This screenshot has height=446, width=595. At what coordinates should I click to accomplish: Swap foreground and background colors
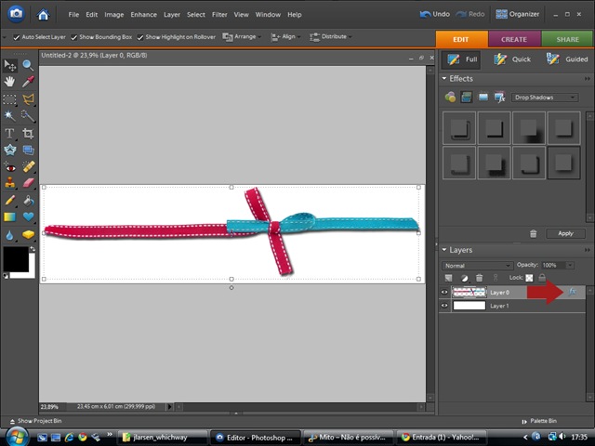(x=33, y=249)
